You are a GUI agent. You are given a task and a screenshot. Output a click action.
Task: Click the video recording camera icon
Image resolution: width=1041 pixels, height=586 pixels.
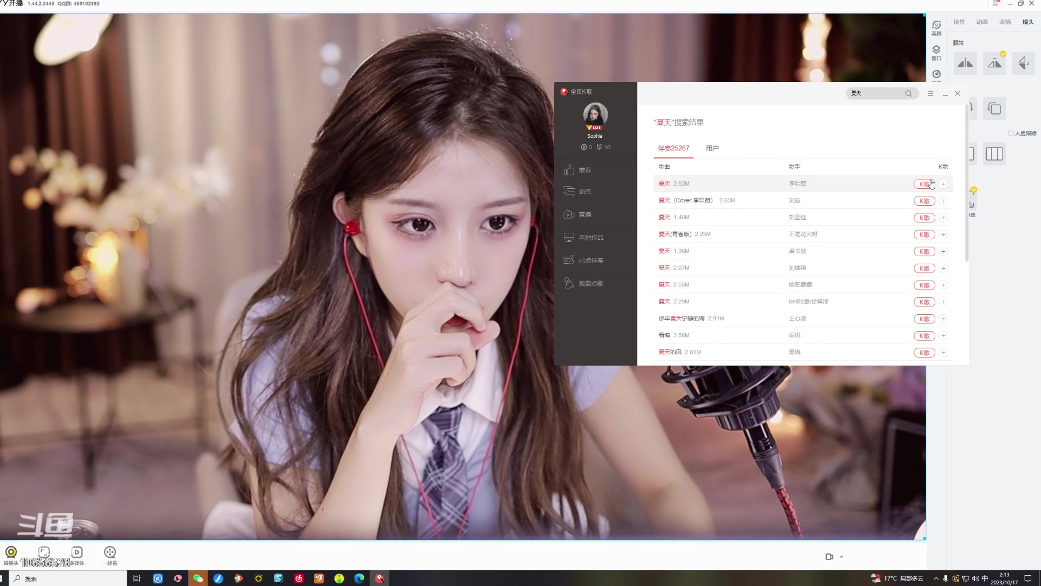[x=829, y=557]
